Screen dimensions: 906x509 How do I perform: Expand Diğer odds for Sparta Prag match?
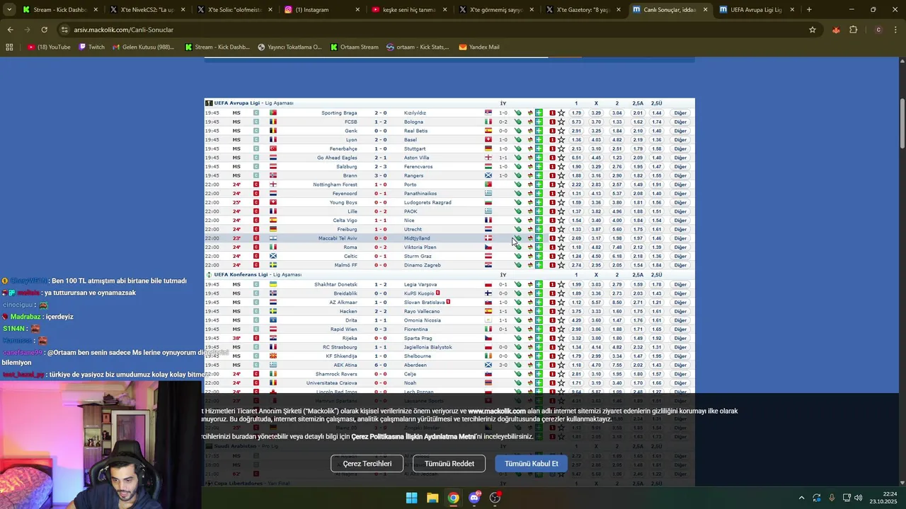click(x=680, y=339)
